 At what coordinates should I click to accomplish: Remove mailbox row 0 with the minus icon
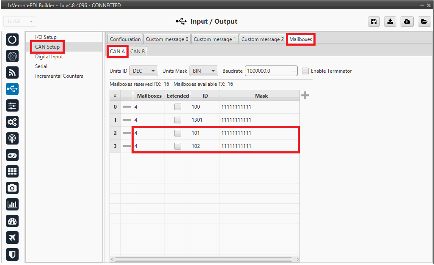pos(126,107)
